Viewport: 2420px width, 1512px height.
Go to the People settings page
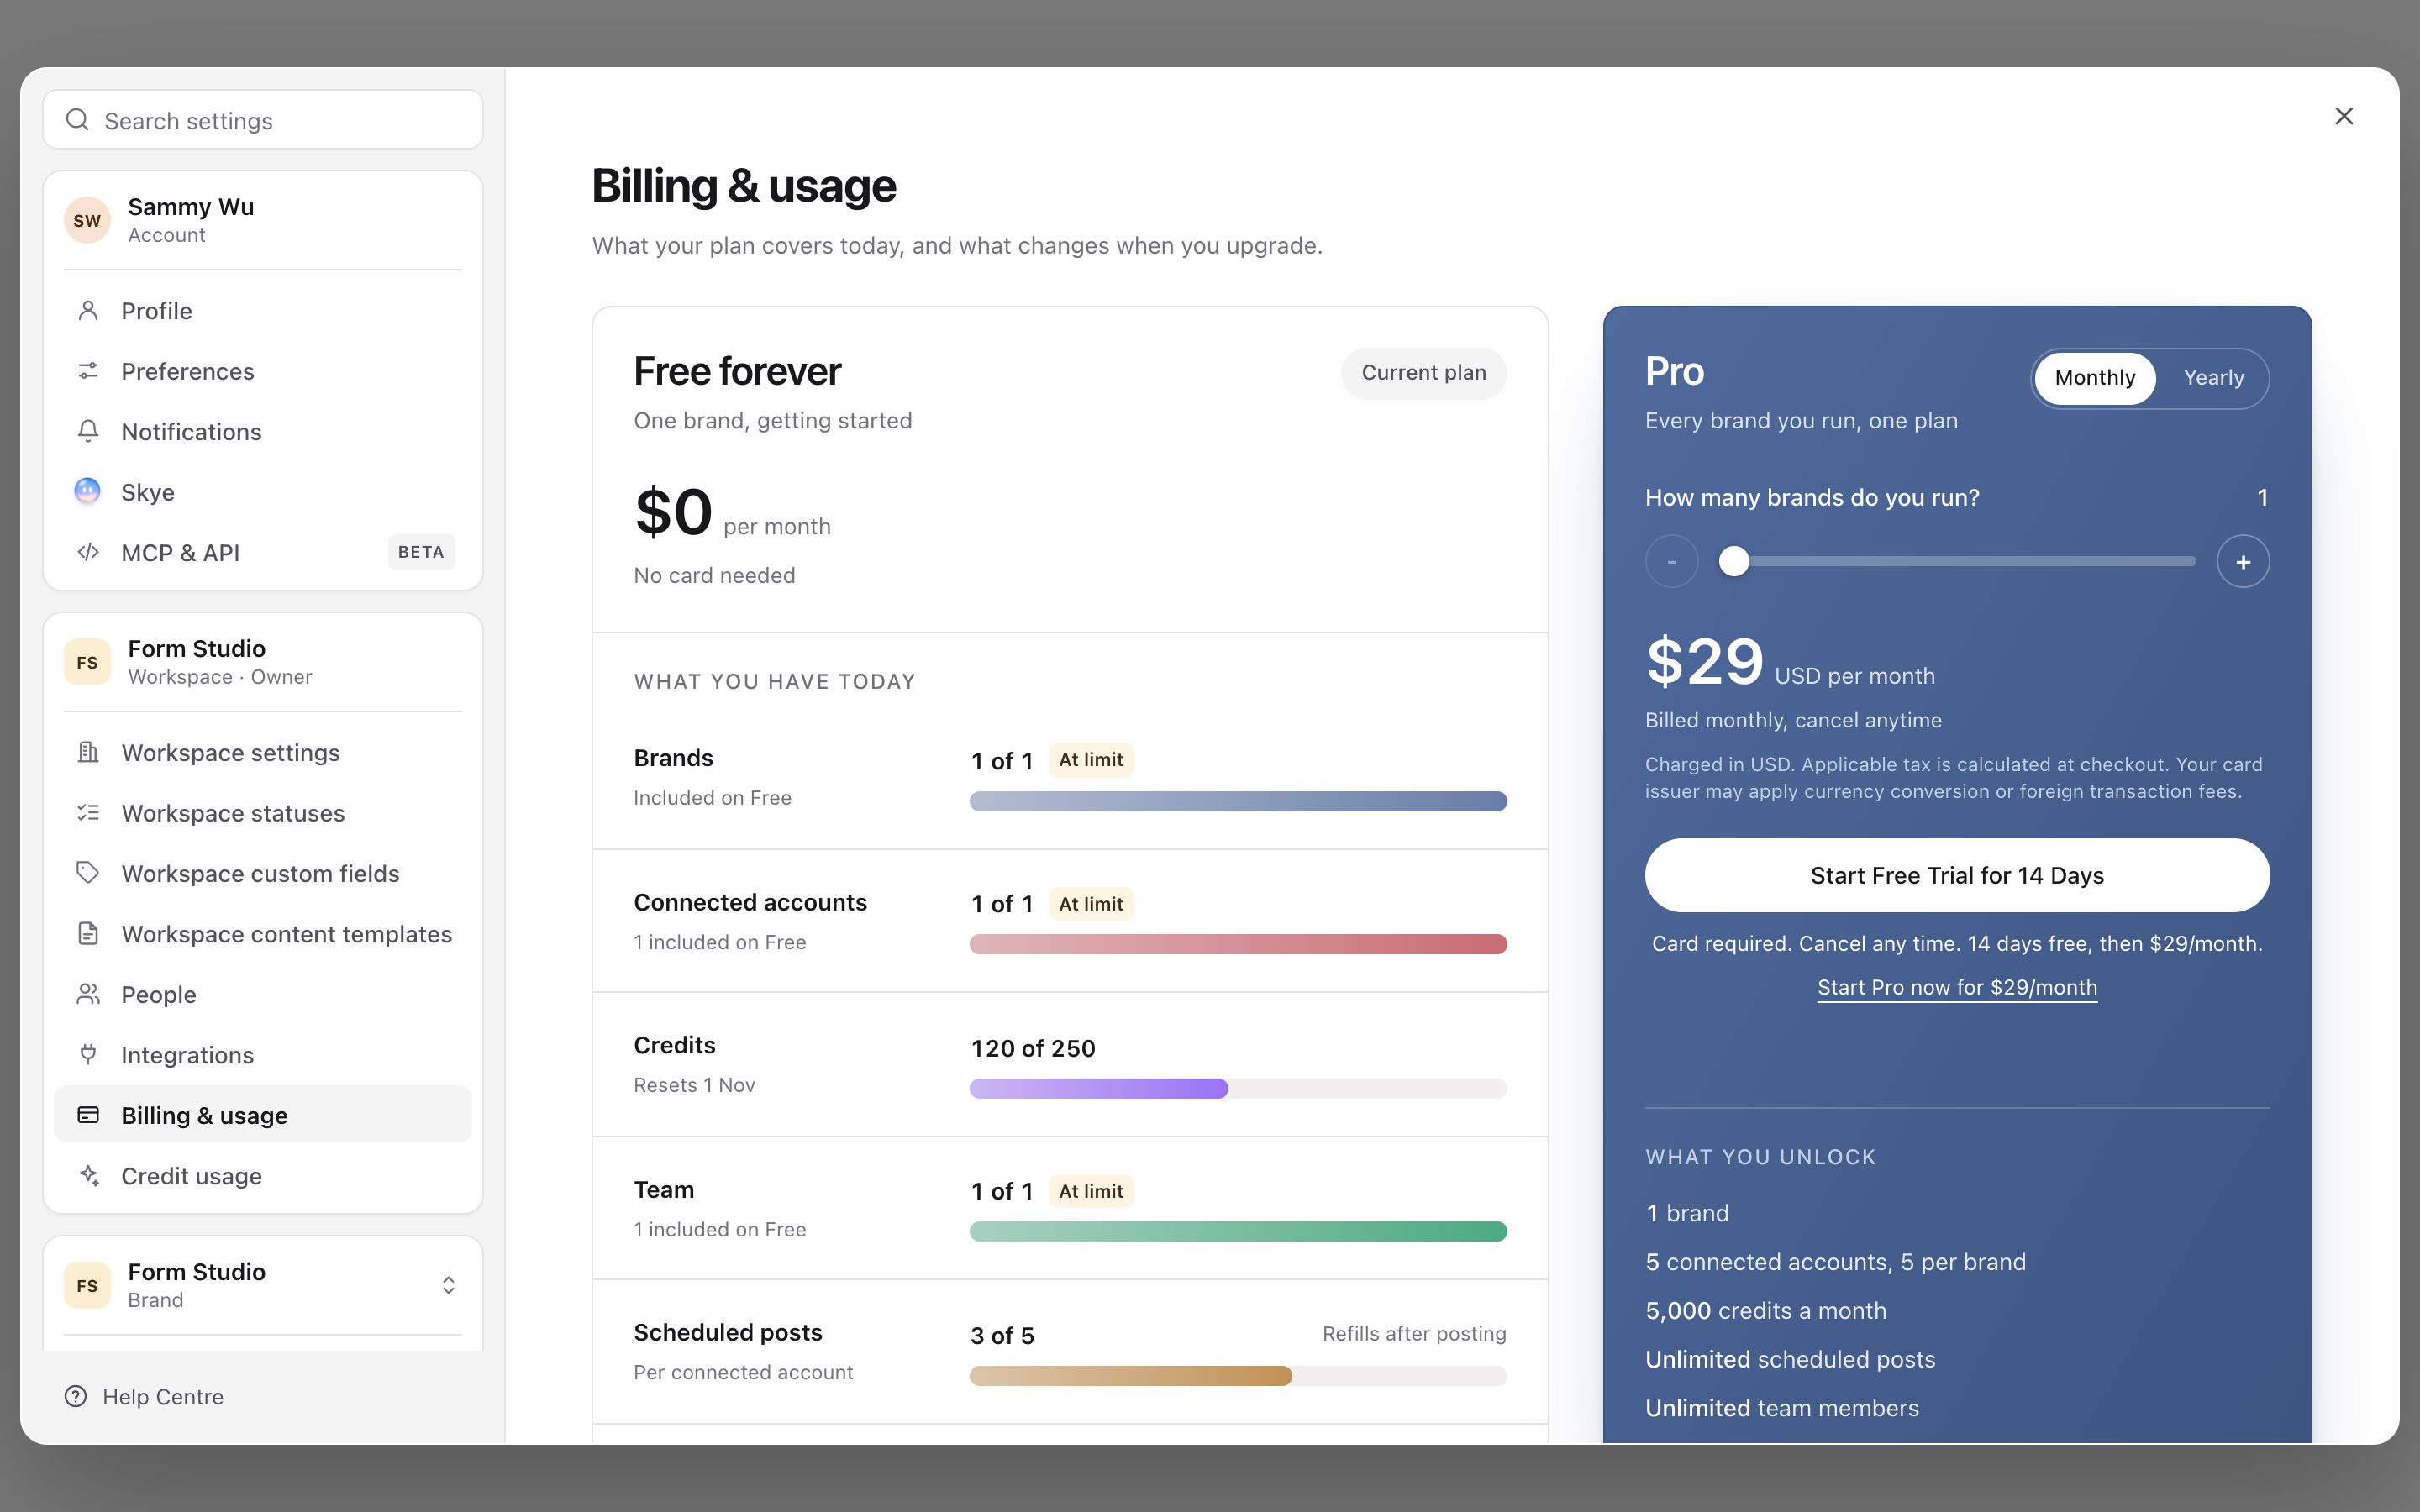click(263, 994)
